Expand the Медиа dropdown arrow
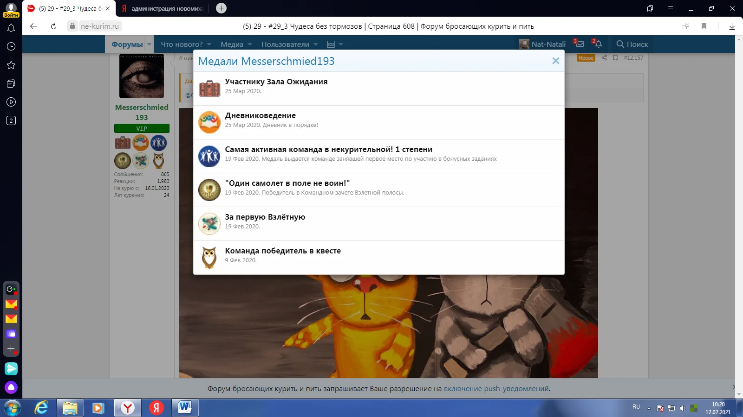This screenshot has height=417, width=743. [x=250, y=44]
